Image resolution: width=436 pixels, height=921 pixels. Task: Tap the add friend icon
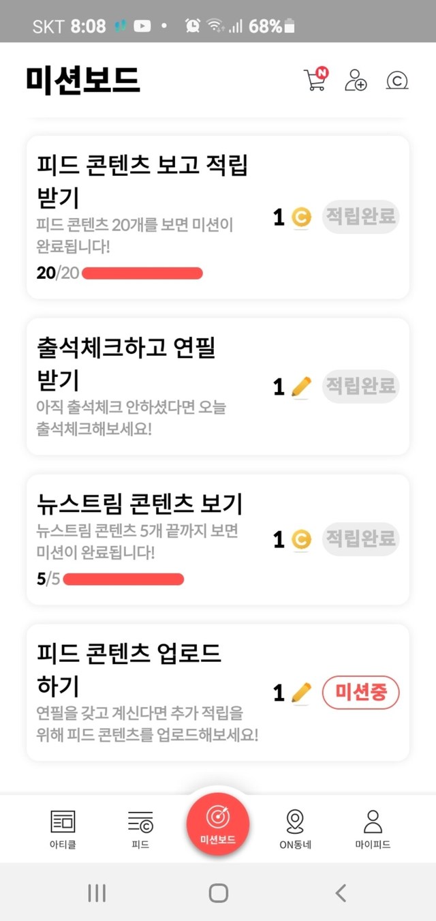click(x=356, y=80)
